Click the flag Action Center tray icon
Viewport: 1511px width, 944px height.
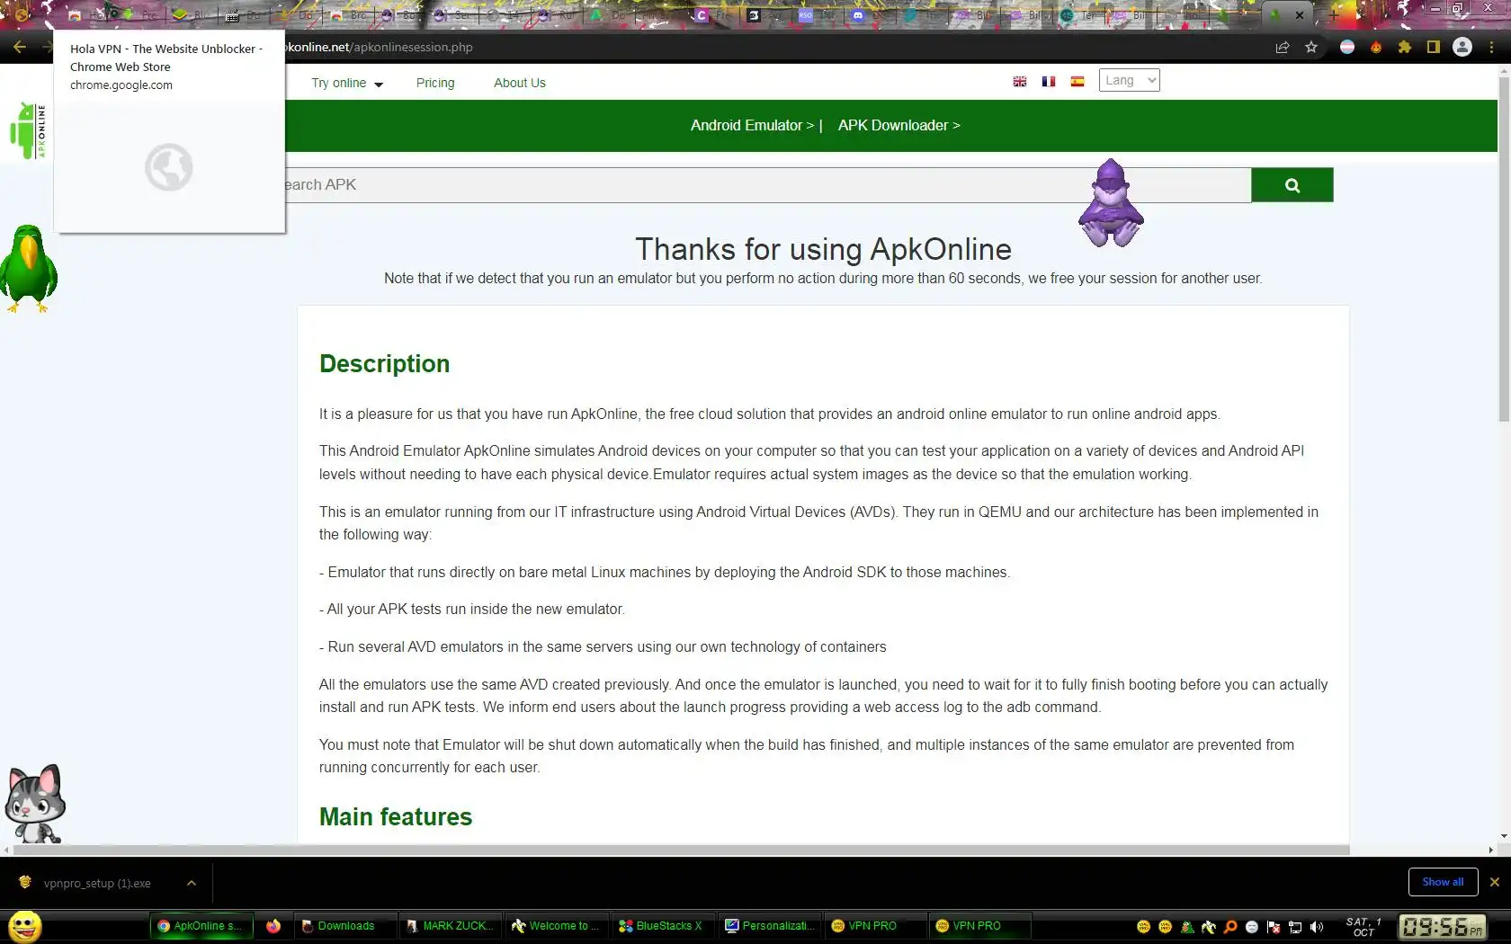(1274, 927)
